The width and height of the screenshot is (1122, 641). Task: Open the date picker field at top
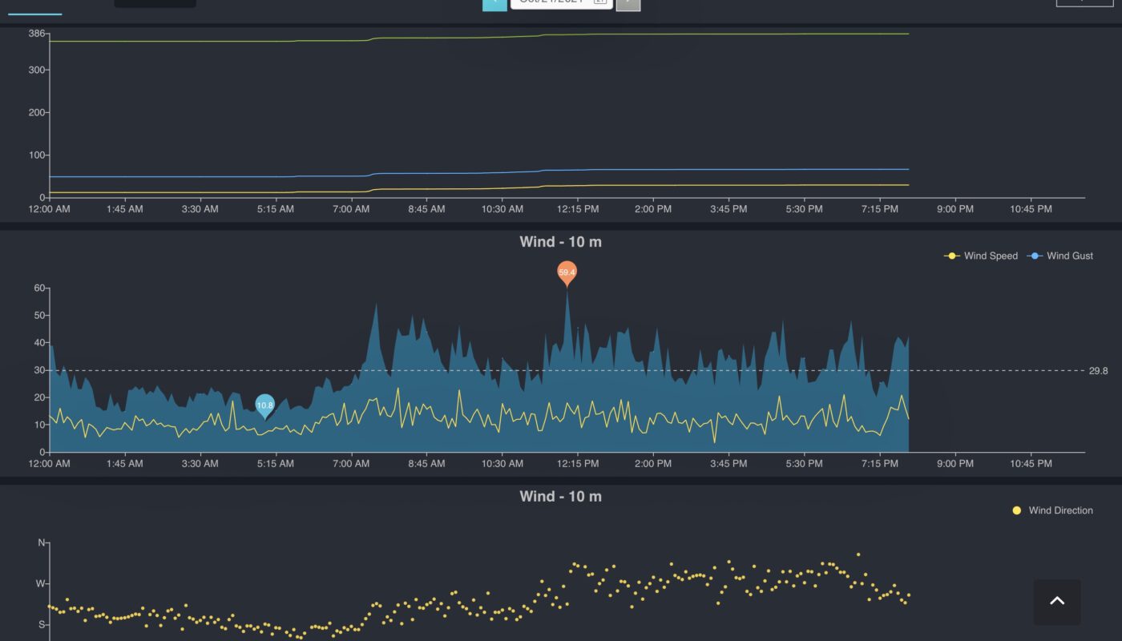[562, 3]
